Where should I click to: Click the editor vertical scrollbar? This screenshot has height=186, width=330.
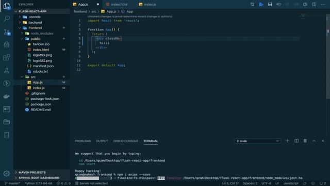coord(328,57)
